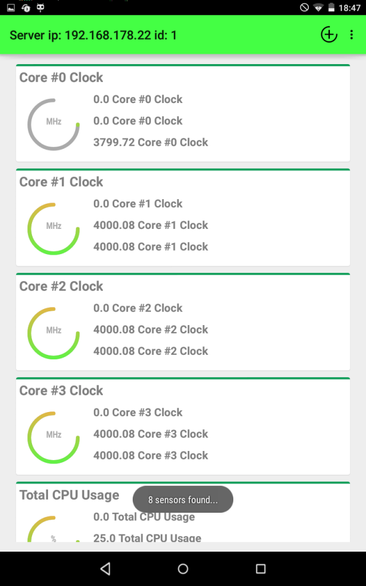366x586 pixels.
Task: Tap the 3799.72 Core #0 Clock value
Action: (x=150, y=142)
